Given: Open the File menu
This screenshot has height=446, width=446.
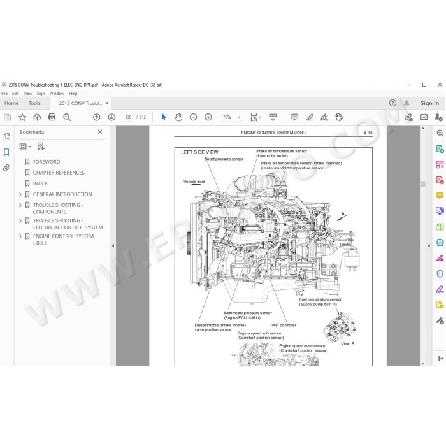Looking at the screenshot, I should 4,93.
